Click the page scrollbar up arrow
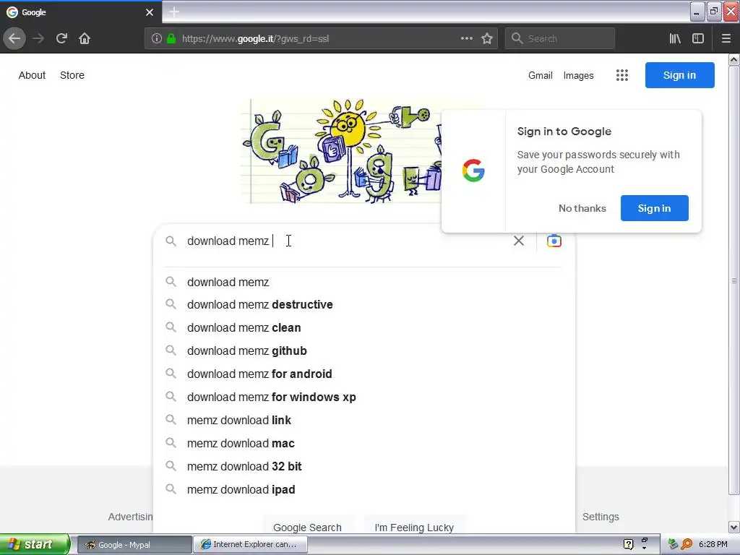Screen dimensions: 740x555 coord(734,59)
